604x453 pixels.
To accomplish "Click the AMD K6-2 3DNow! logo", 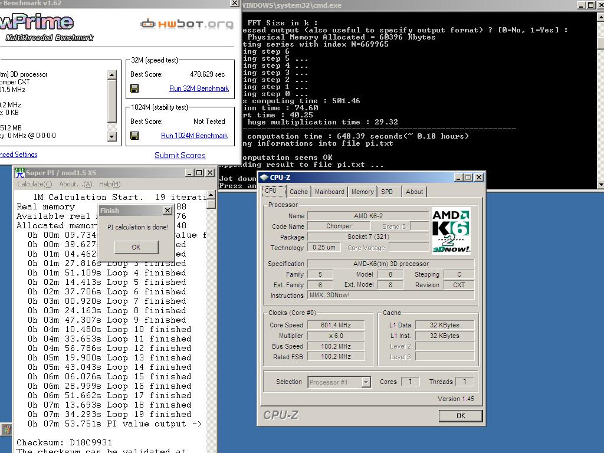I will [451, 231].
